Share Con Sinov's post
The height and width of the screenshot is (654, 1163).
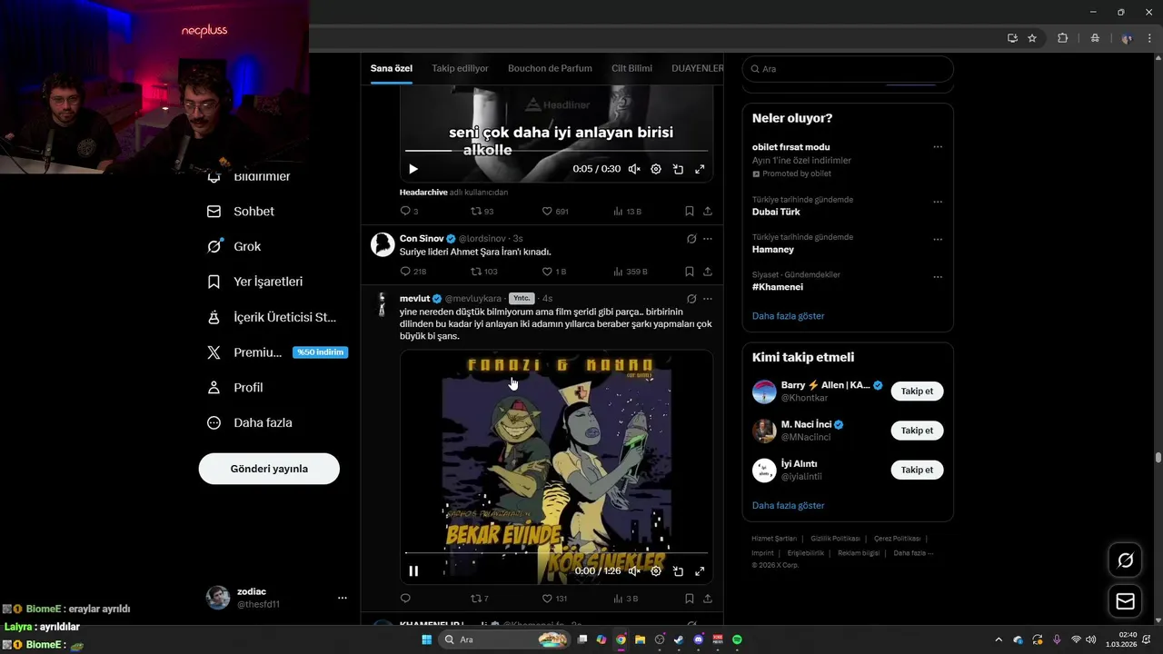tap(708, 272)
